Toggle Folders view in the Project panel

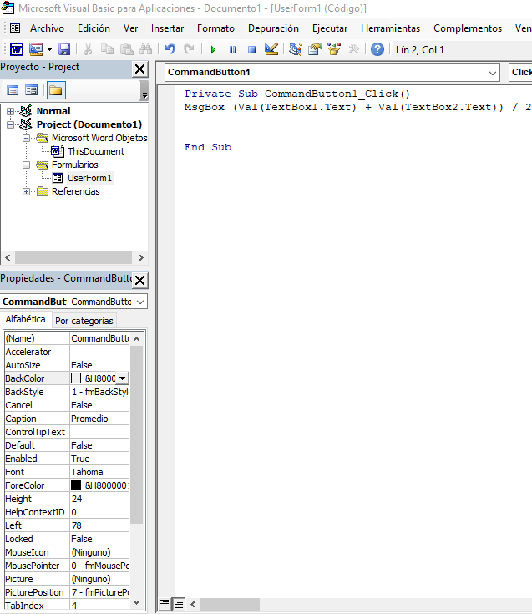coord(55,90)
